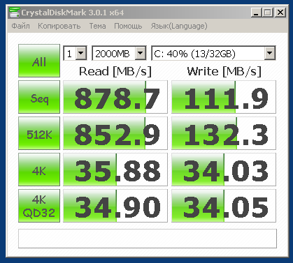Click the 4K QD32 read result 34.90
The height and width of the screenshot is (263, 293).
(x=115, y=206)
